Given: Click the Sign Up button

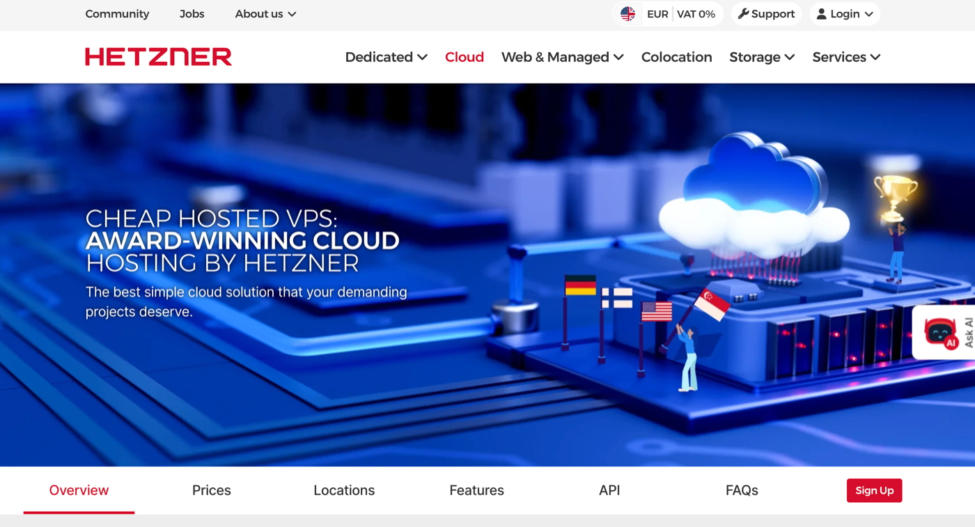Looking at the screenshot, I should pyautogui.click(x=874, y=490).
